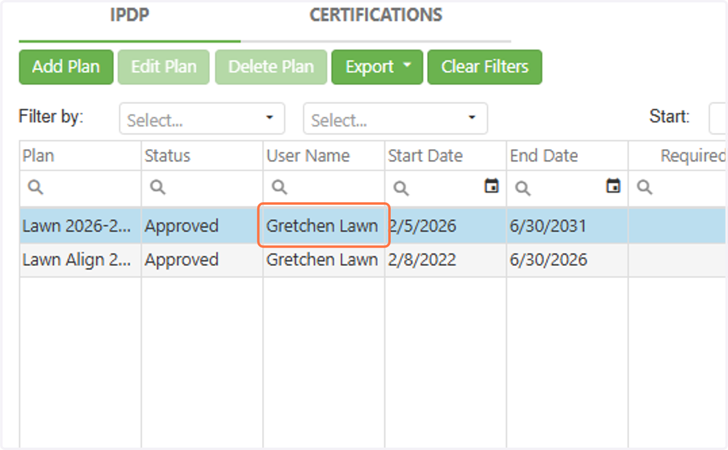Open the Export dropdown menu

pos(377,67)
